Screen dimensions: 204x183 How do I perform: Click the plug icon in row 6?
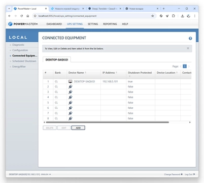(x=71, y=108)
